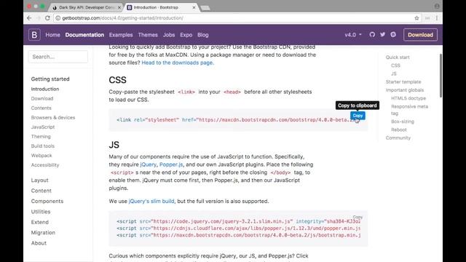This screenshot has height=262, width=466.
Task: Jump to Quick start in page contents
Action: (398, 57)
